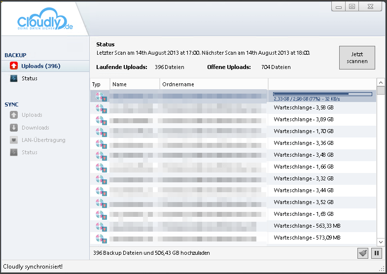Select 'Warteschlange - 3,52 GB' text

click(x=304, y=202)
